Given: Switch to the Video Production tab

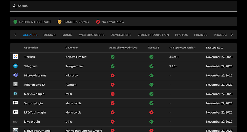Looking at the screenshot, I should point(153,35).
